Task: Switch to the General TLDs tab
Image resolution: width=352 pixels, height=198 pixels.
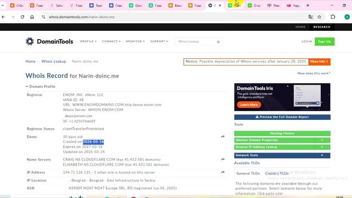Action: [248, 173]
